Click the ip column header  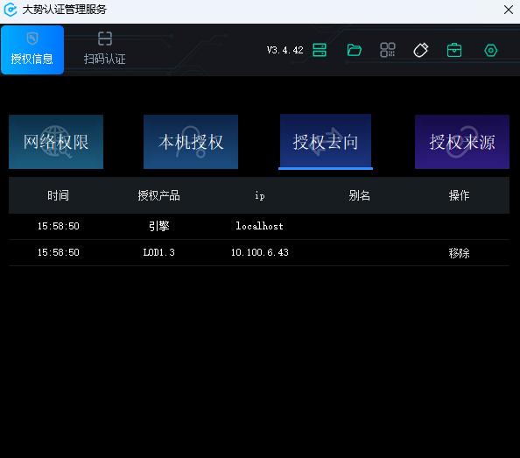point(260,195)
